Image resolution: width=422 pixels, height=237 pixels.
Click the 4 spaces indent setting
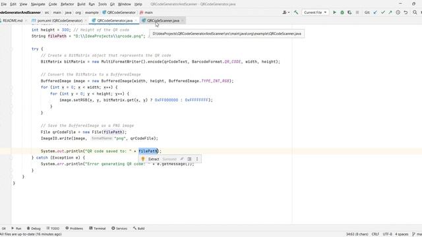click(x=402, y=234)
